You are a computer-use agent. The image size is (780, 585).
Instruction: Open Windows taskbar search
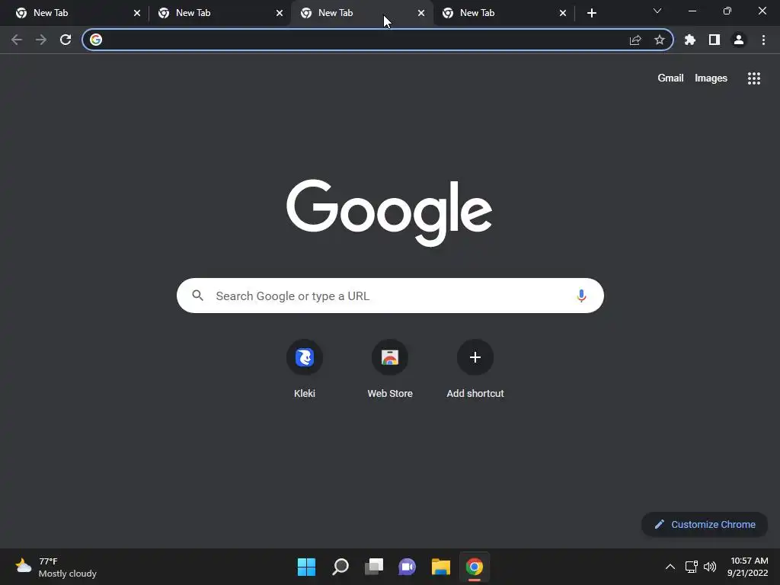[340, 567]
